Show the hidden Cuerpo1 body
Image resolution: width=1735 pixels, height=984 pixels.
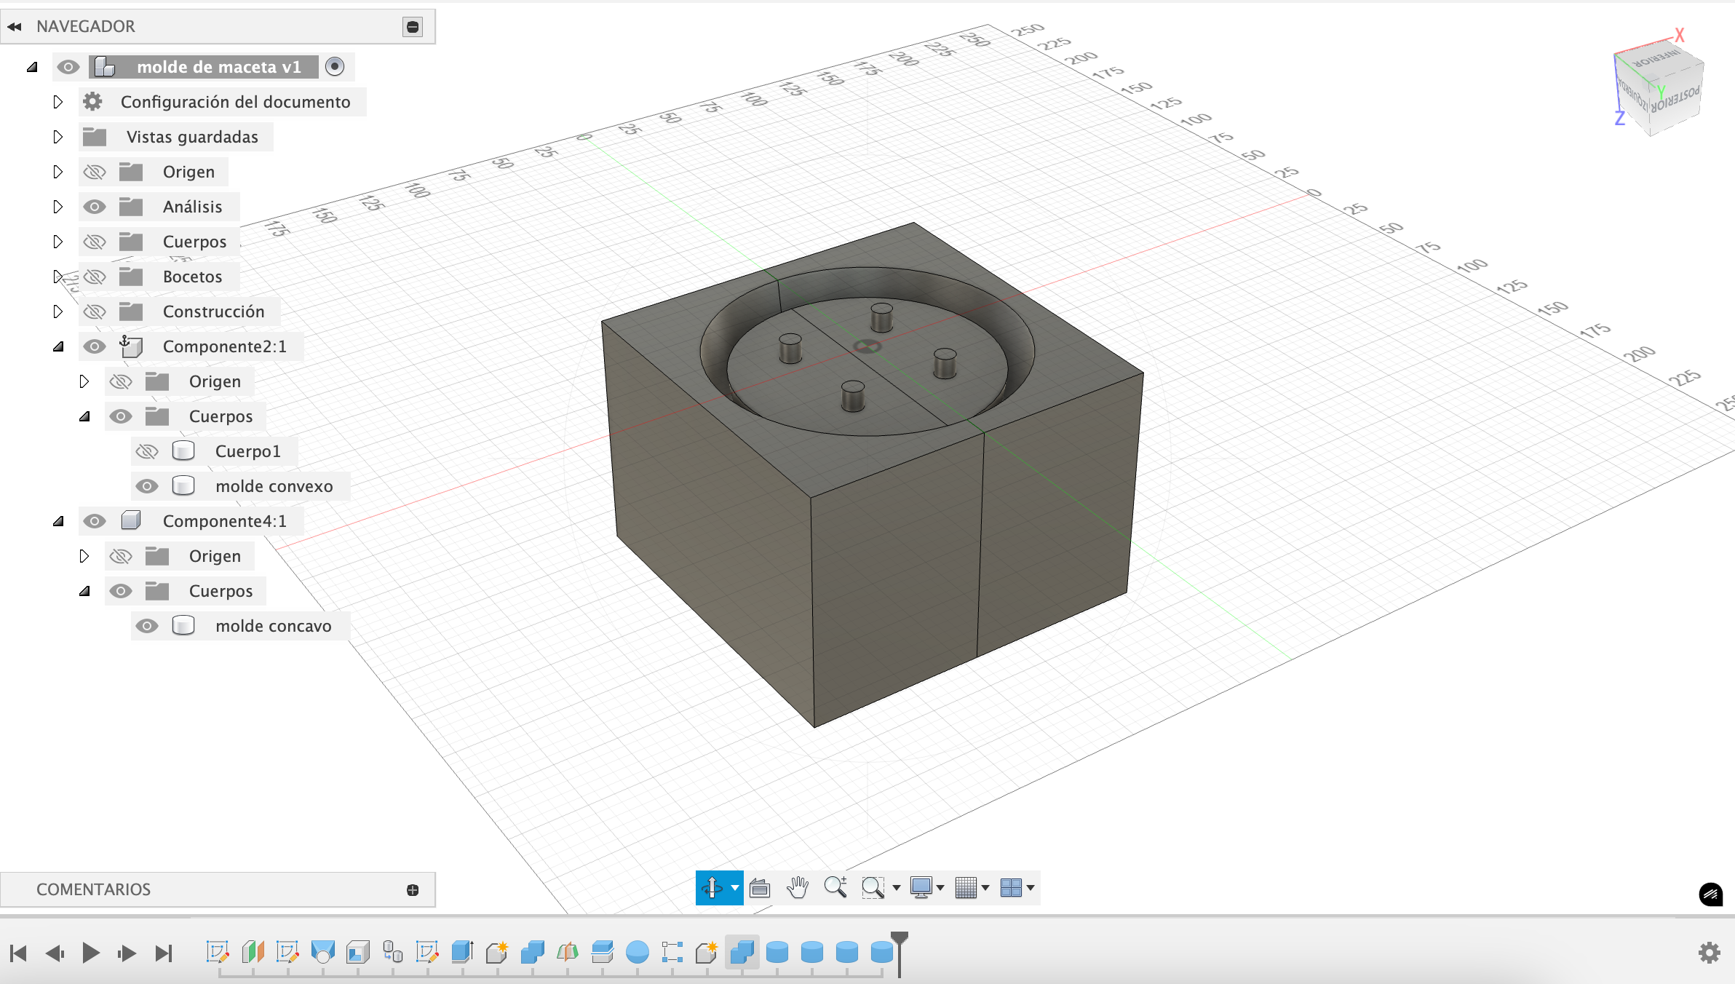click(147, 451)
